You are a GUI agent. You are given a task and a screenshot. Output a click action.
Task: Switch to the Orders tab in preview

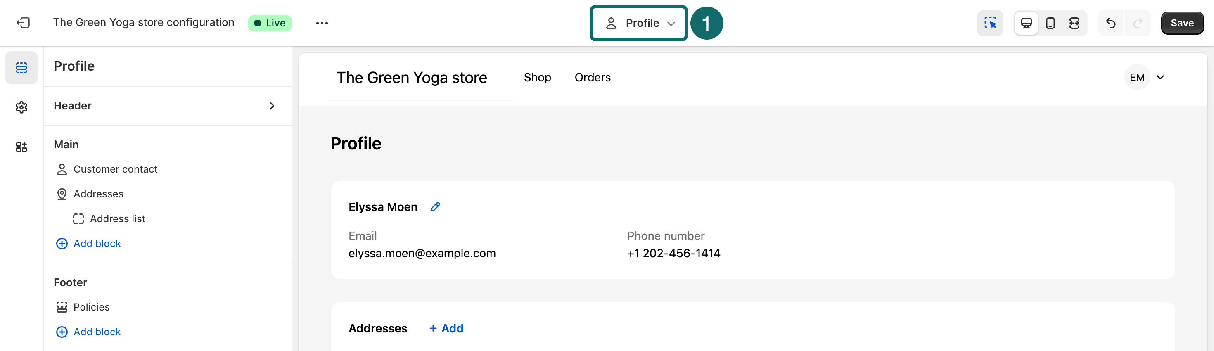click(593, 77)
